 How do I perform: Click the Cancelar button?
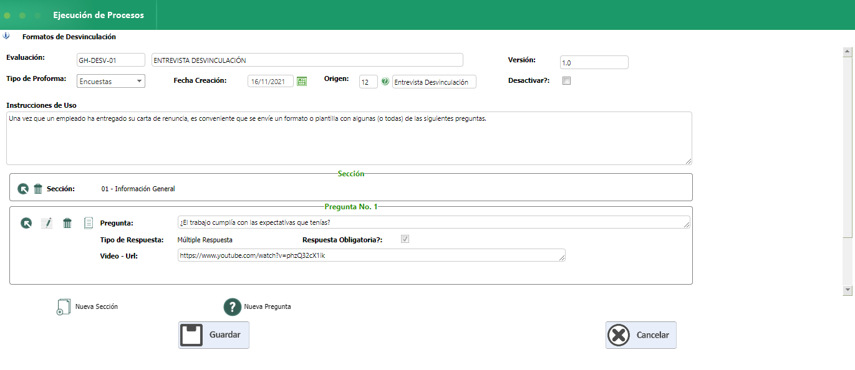(641, 334)
